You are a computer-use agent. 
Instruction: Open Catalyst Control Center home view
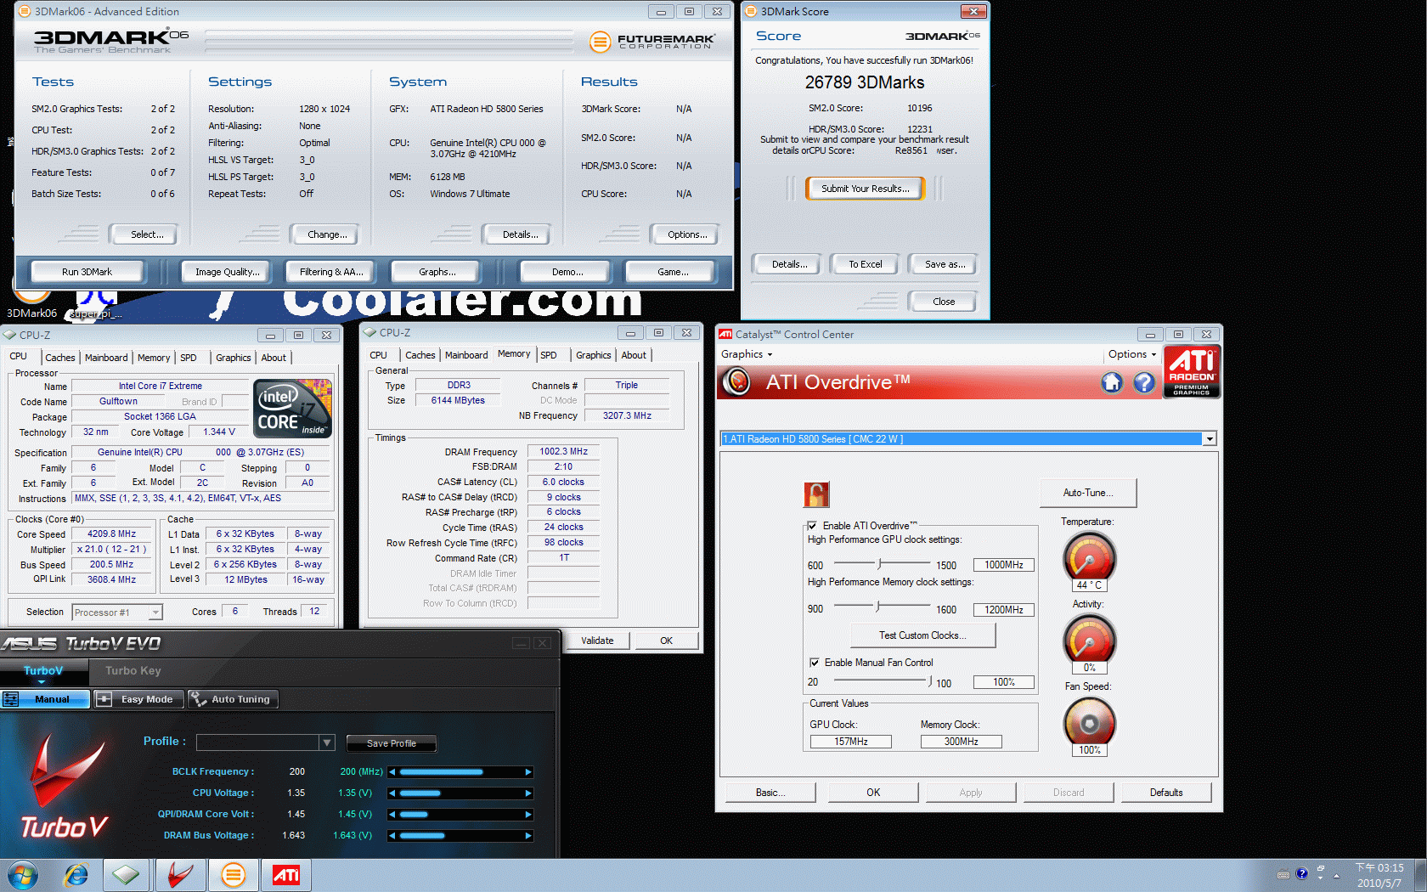pyautogui.click(x=1112, y=382)
